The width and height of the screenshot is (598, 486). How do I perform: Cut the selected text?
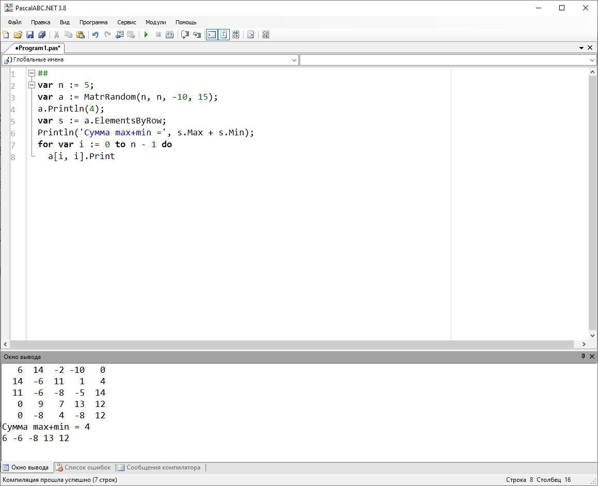[56, 35]
